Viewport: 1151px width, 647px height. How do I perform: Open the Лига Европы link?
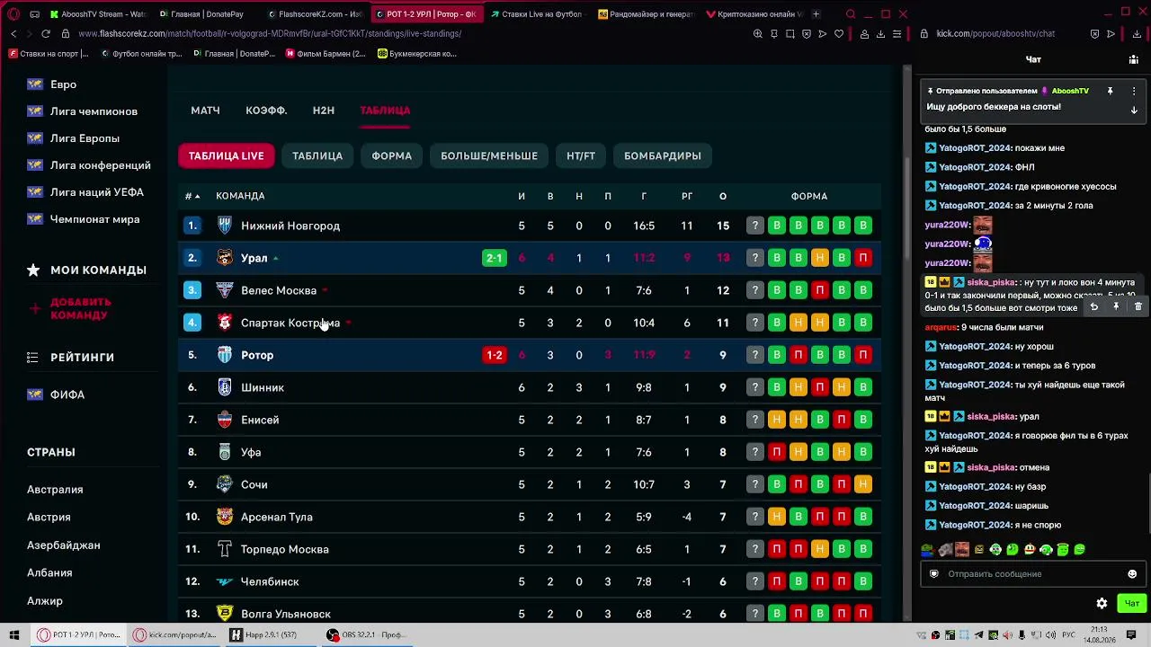[85, 138]
